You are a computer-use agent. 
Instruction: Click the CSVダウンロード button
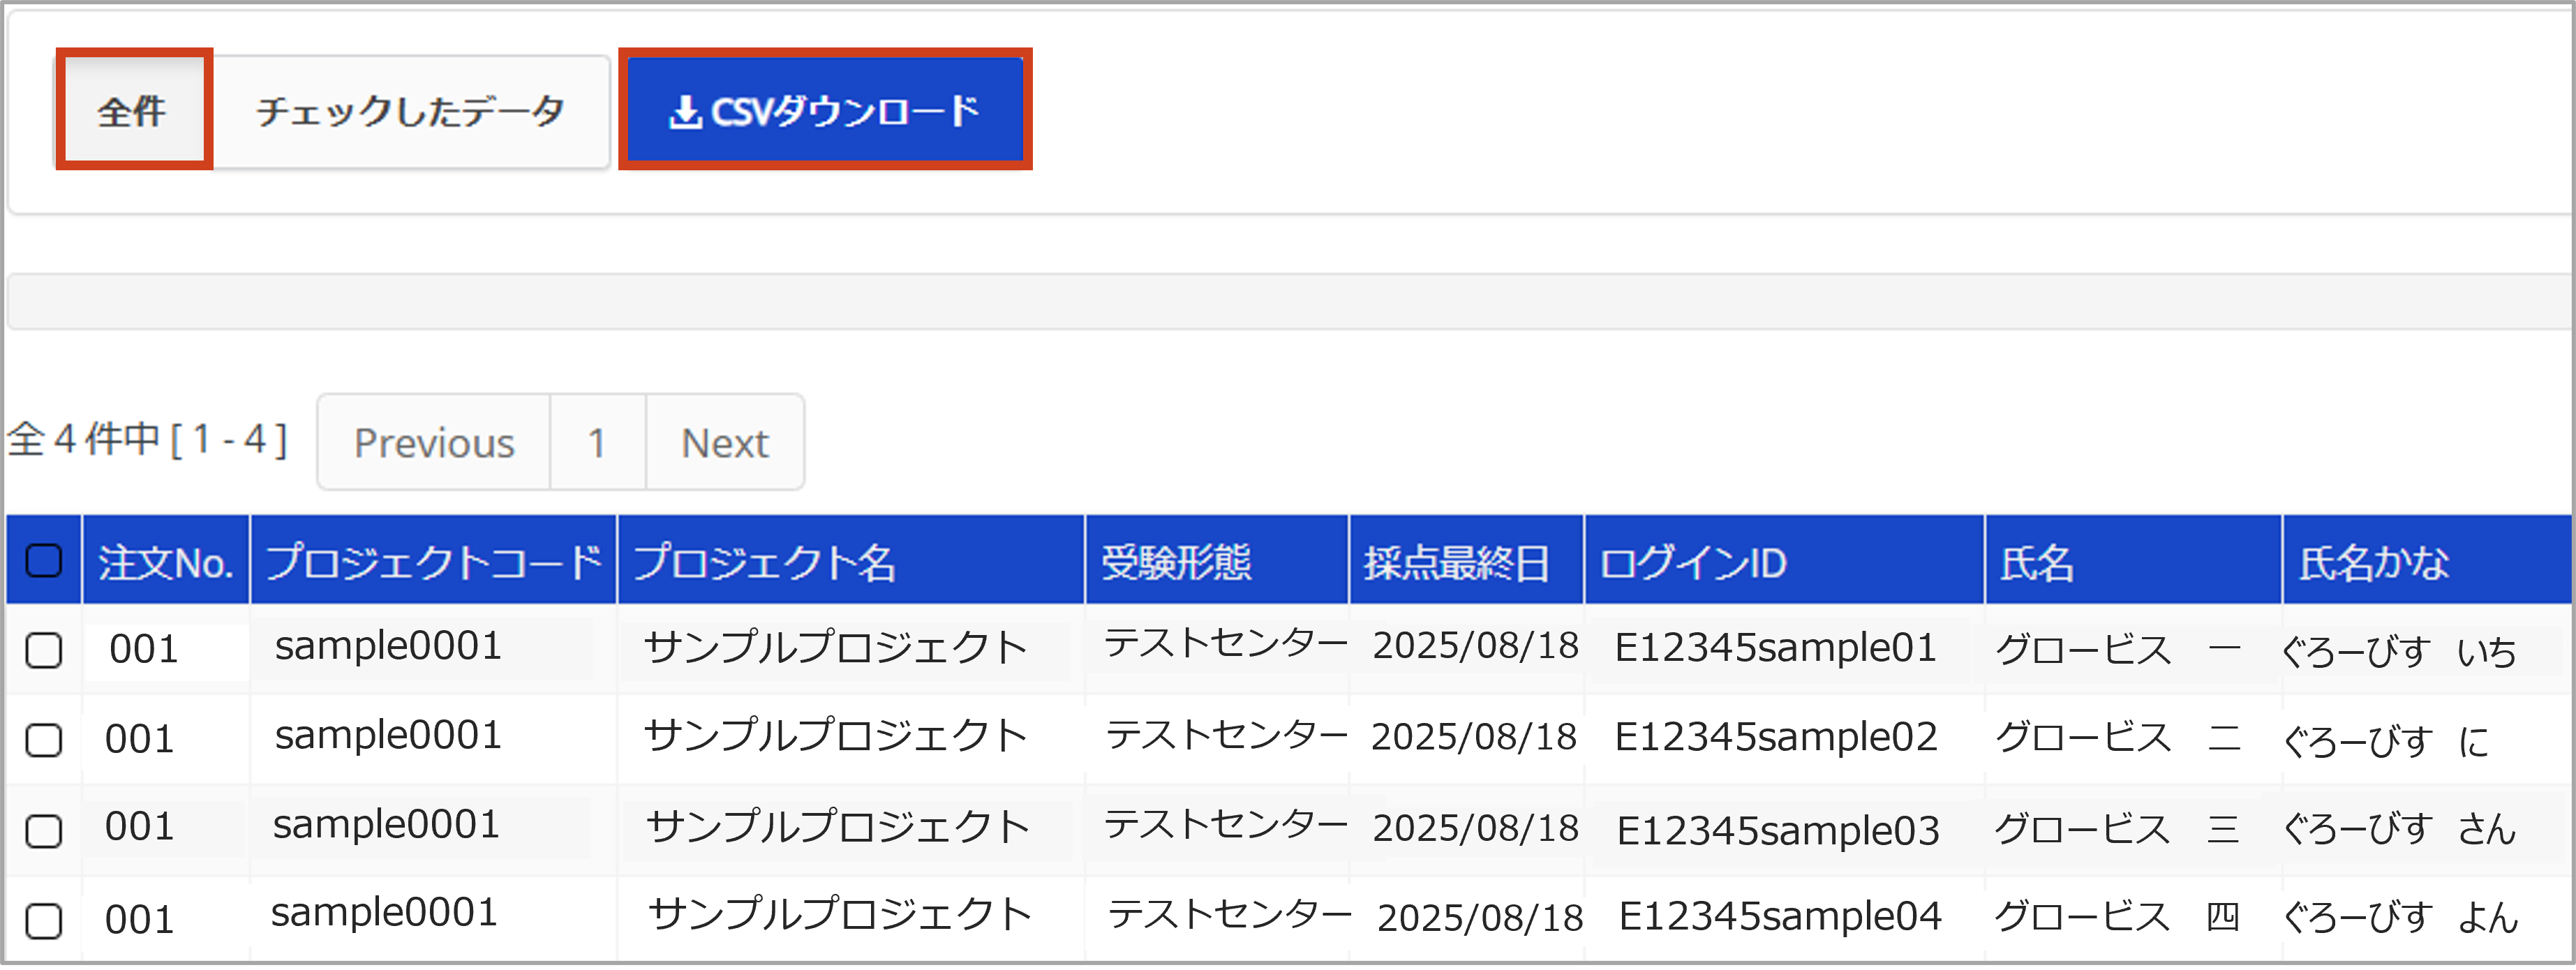click(x=825, y=110)
